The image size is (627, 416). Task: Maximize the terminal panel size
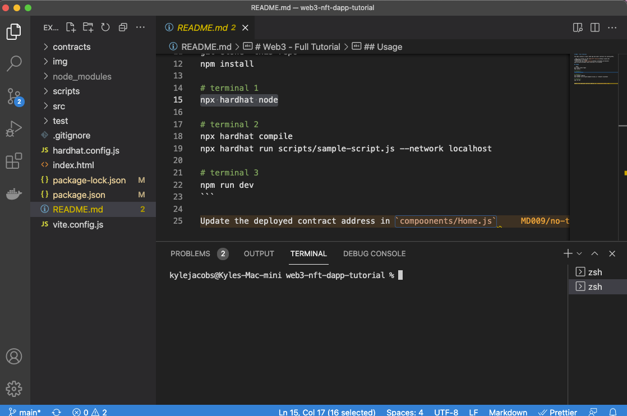pyautogui.click(x=595, y=254)
